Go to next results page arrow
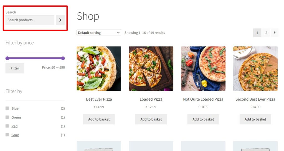Viewport: 284px width, 151px height. pyautogui.click(x=275, y=33)
